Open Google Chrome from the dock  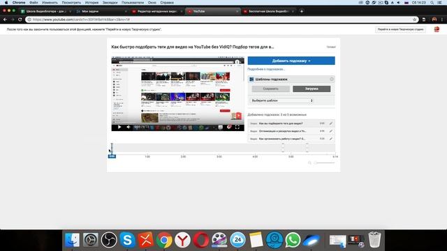164,240
